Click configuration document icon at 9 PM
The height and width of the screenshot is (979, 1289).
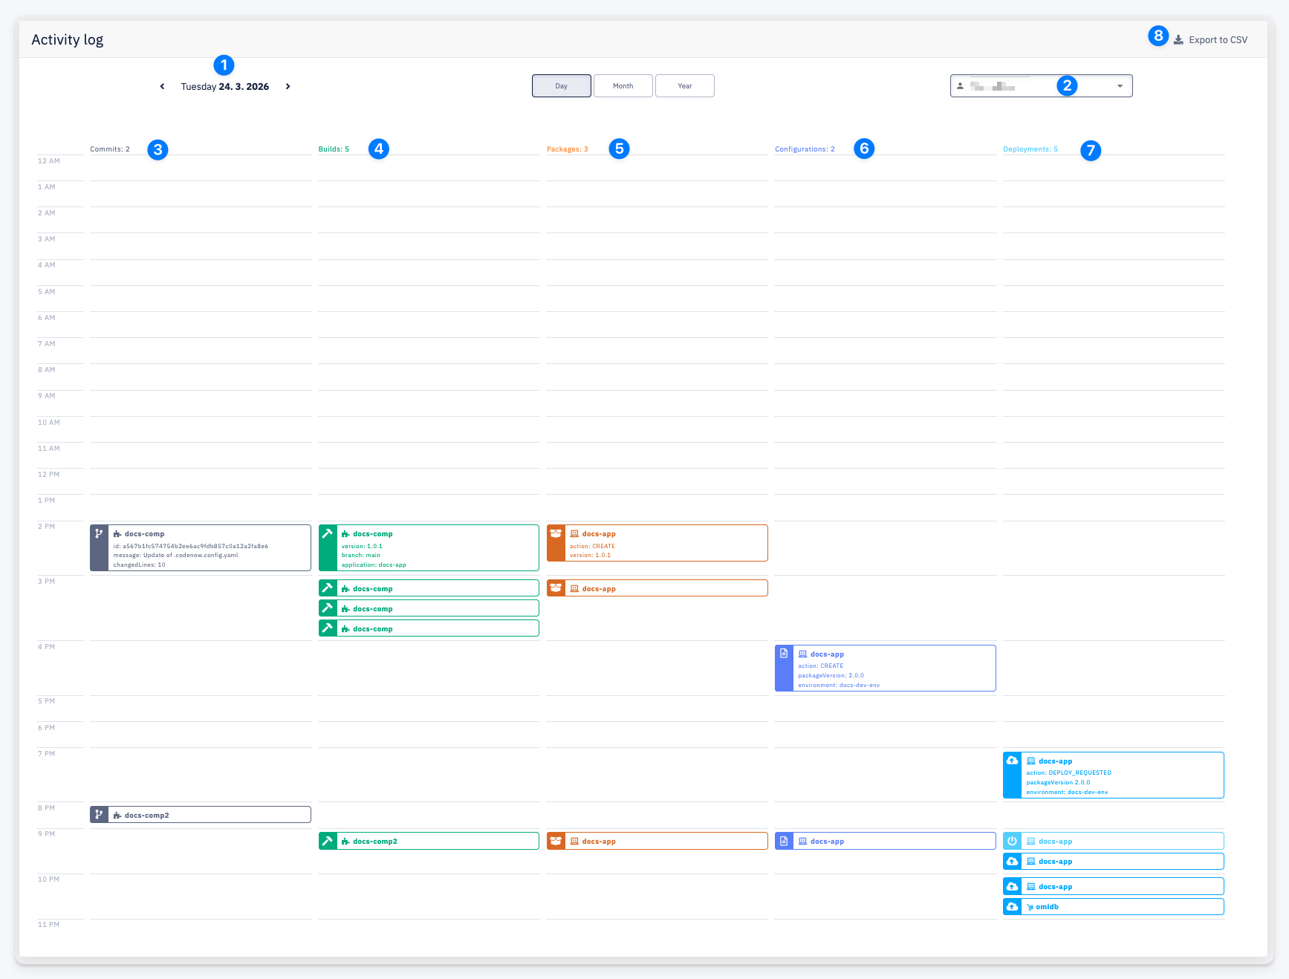784,841
